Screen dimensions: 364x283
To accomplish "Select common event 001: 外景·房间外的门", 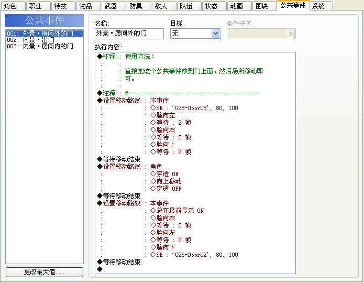I will pos(45,34).
